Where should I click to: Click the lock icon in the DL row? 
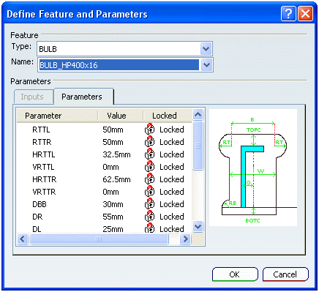149,228
